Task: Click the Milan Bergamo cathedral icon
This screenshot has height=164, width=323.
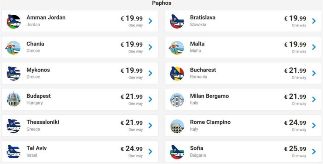Action: [x=177, y=99]
